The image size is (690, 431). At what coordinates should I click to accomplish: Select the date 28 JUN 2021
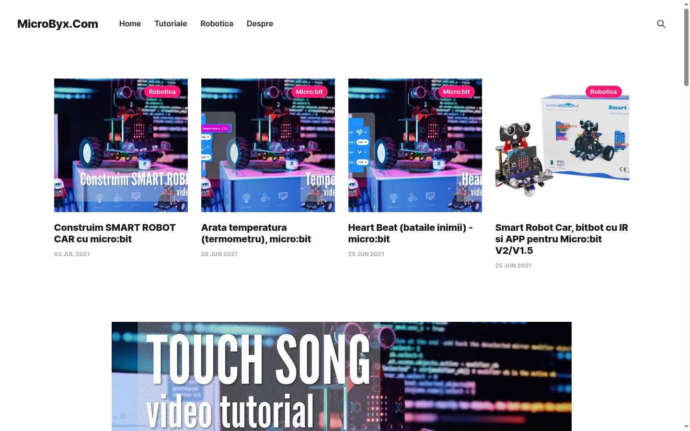pos(219,254)
